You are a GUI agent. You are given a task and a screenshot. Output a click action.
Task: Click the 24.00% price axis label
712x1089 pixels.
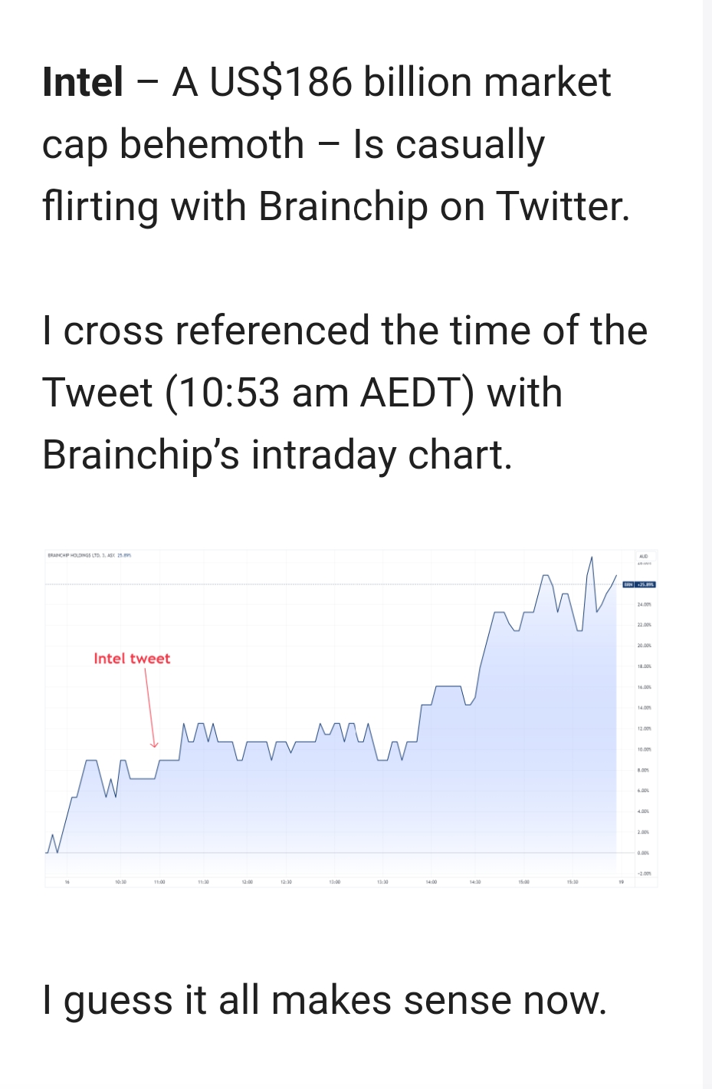tap(644, 605)
